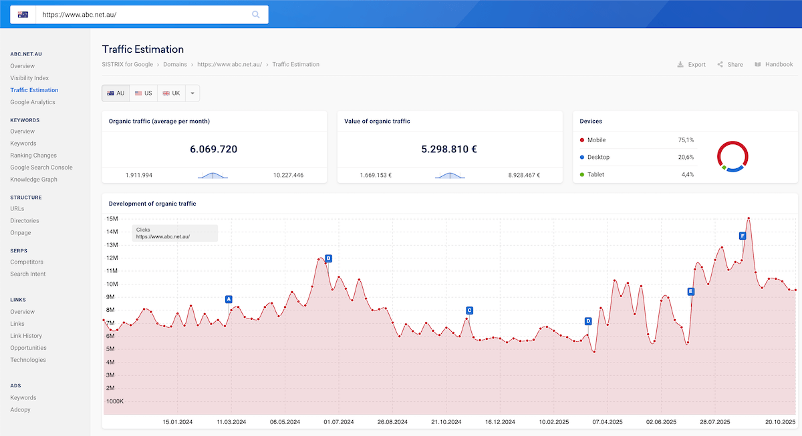The height and width of the screenshot is (436, 802).
Task: Click the Australian flag country icon in search bar
Action: pos(23,14)
